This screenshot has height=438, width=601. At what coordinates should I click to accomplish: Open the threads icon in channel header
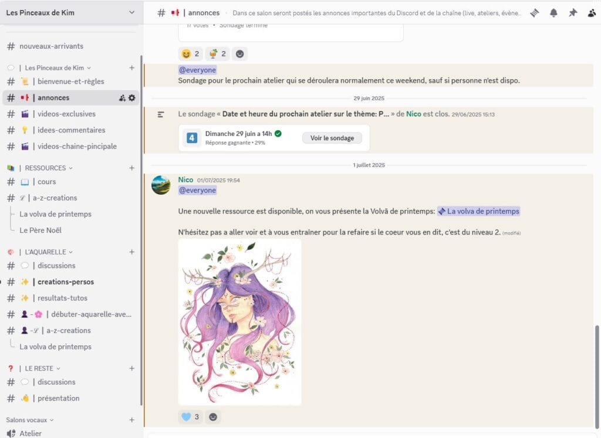534,13
